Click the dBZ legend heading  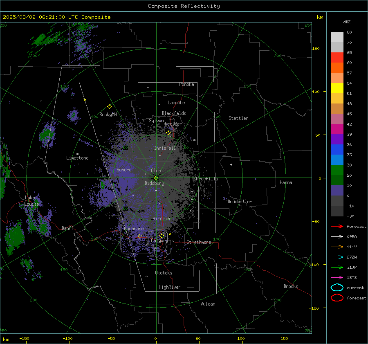tap(347, 22)
